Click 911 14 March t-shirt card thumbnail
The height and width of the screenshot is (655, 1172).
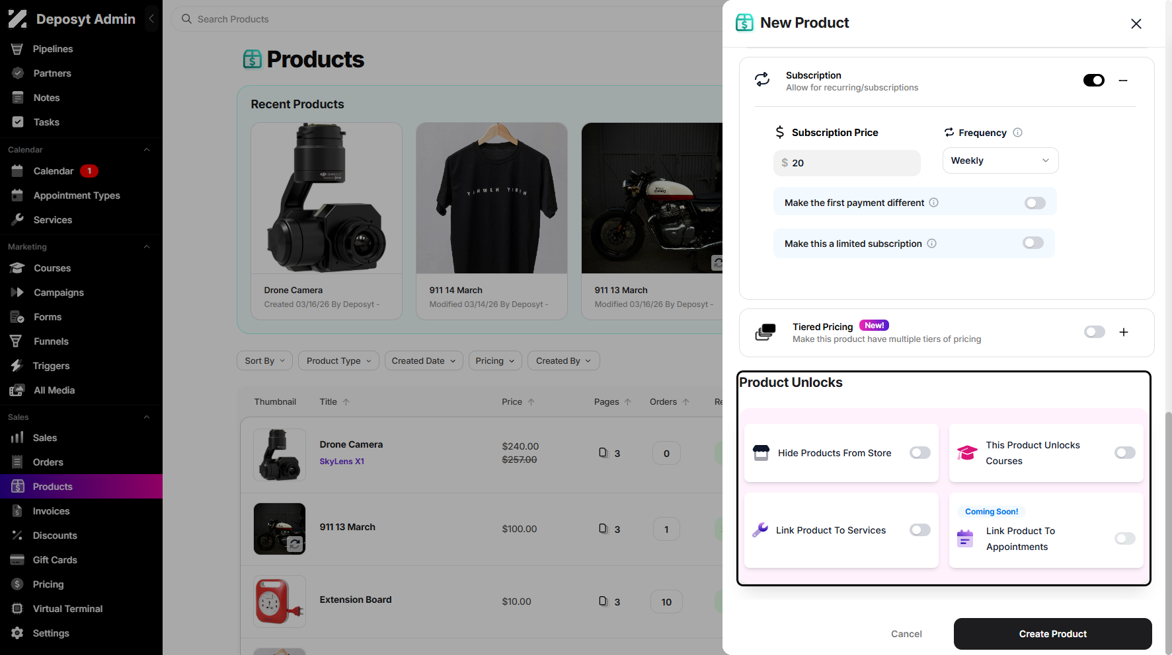pos(492,198)
